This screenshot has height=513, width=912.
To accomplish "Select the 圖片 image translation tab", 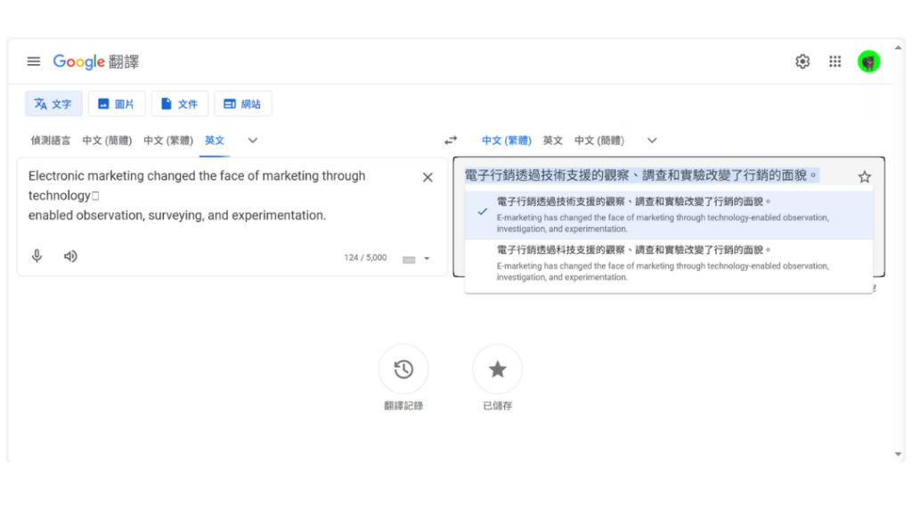I will pyautogui.click(x=117, y=104).
